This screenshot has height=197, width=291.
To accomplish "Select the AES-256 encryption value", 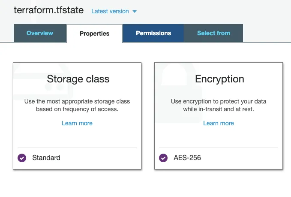I will 187,158.
